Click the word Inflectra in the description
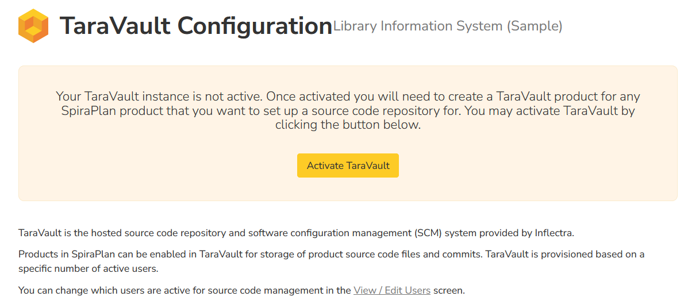Image resolution: width=684 pixels, height=308 pixels. [551, 233]
